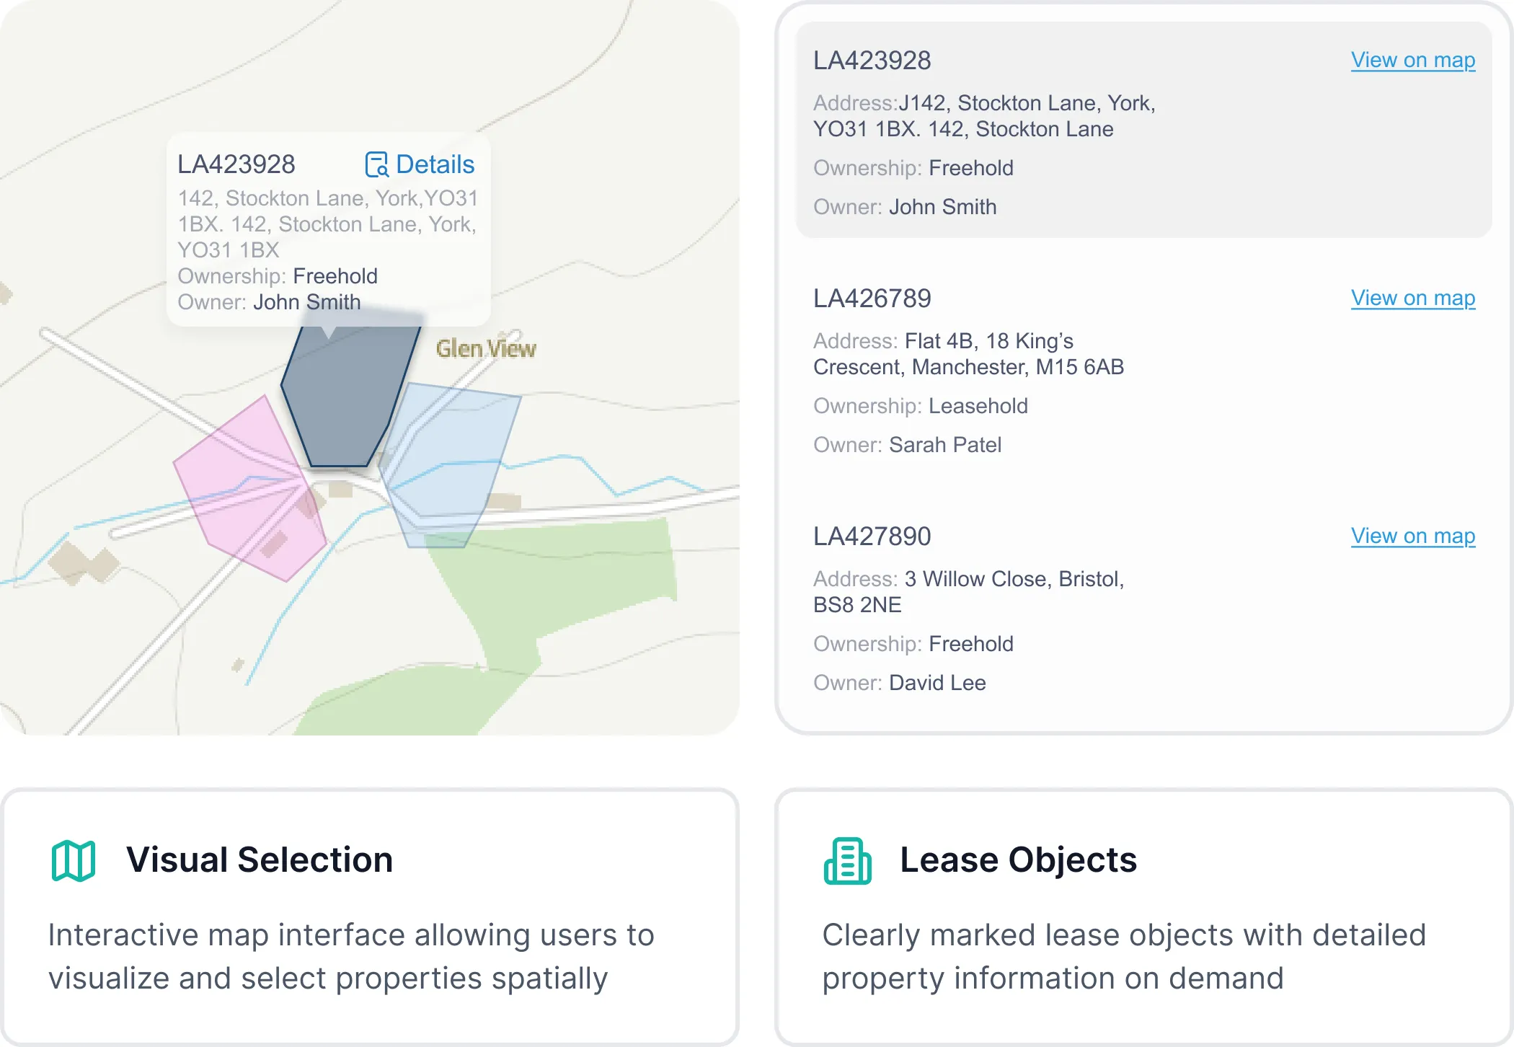The width and height of the screenshot is (1514, 1047).
Task: Click the Visual Selection heading
Action: (260, 858)
